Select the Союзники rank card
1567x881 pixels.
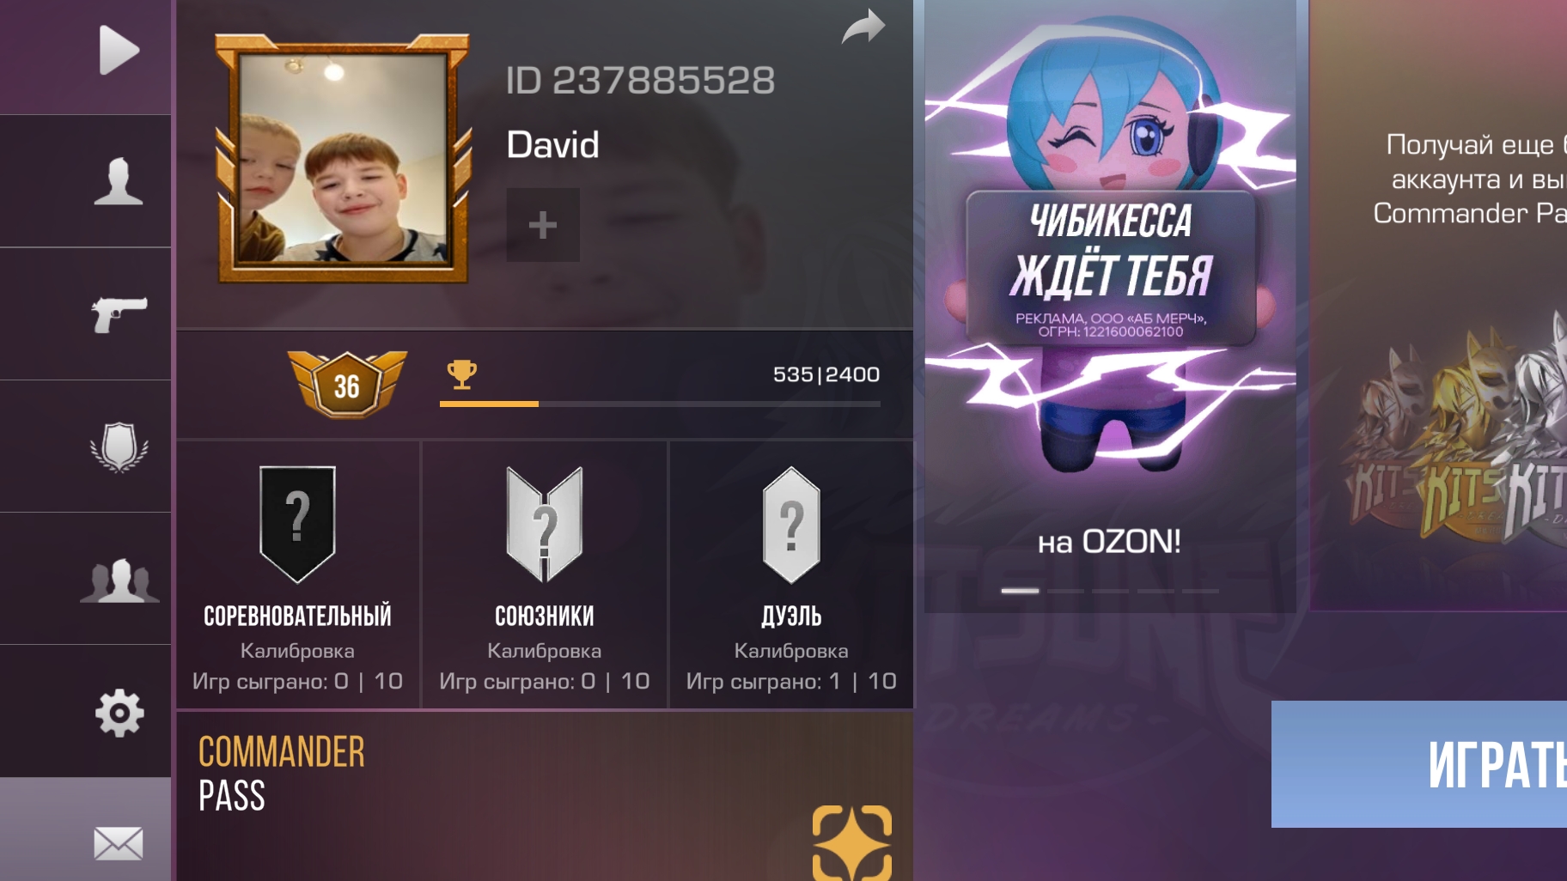[545, 575]
